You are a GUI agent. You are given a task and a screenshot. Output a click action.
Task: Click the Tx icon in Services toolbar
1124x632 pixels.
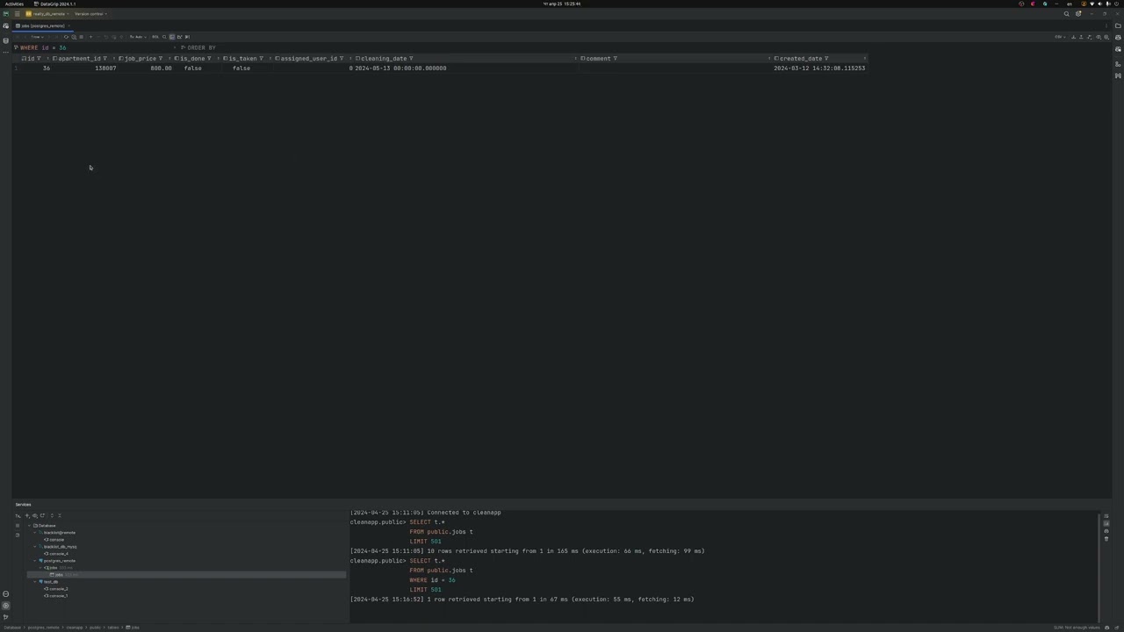point(18,516)
